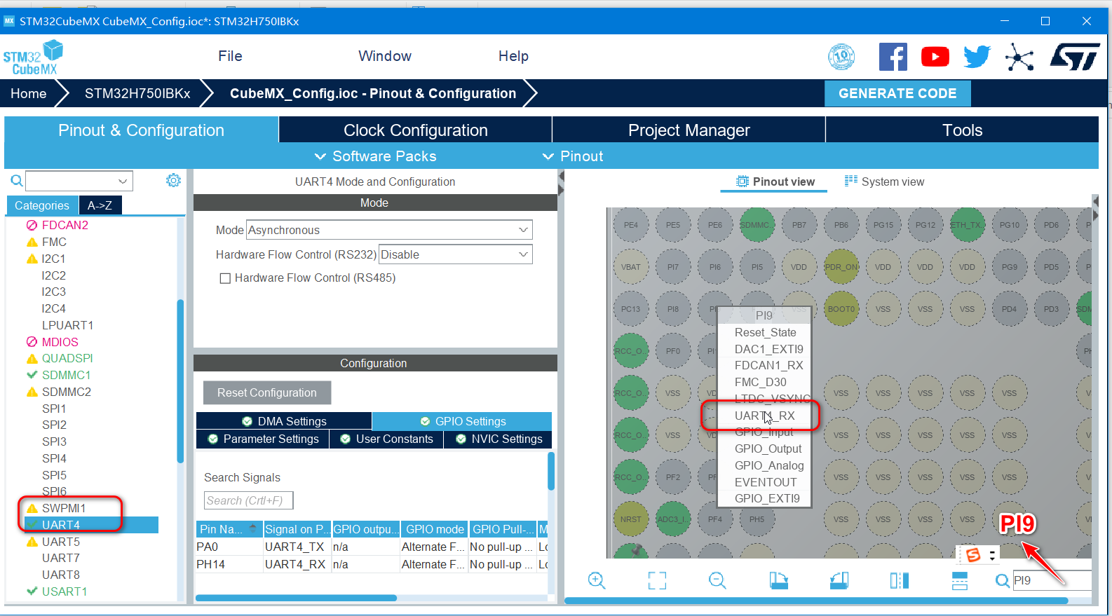
Task: Click the magnifier icon beside PI9 search
Action: 1003,580
